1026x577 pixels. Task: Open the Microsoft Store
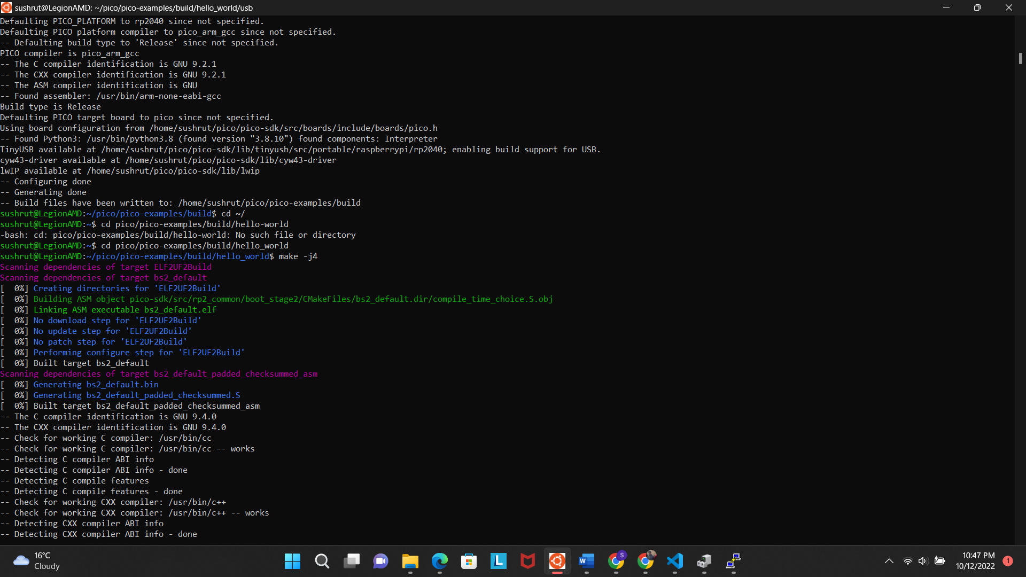coord(469,561)
